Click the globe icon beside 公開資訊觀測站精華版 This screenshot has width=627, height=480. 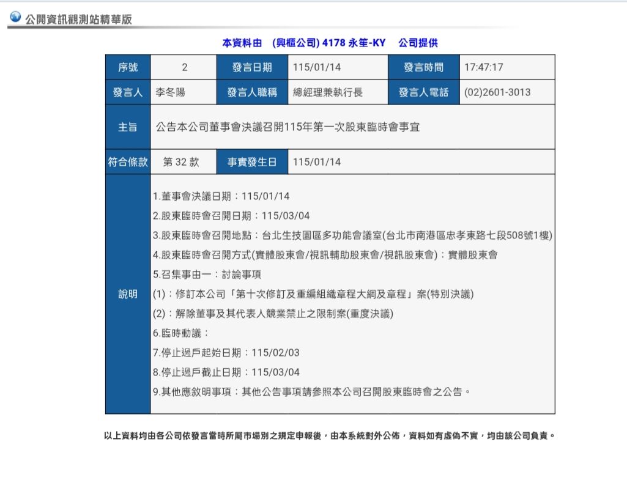point(15,17)
